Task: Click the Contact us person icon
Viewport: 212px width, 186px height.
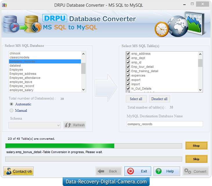Action: [9, 171]
